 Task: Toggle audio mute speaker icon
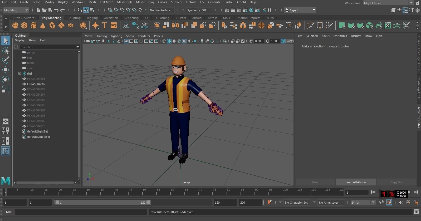401,202
